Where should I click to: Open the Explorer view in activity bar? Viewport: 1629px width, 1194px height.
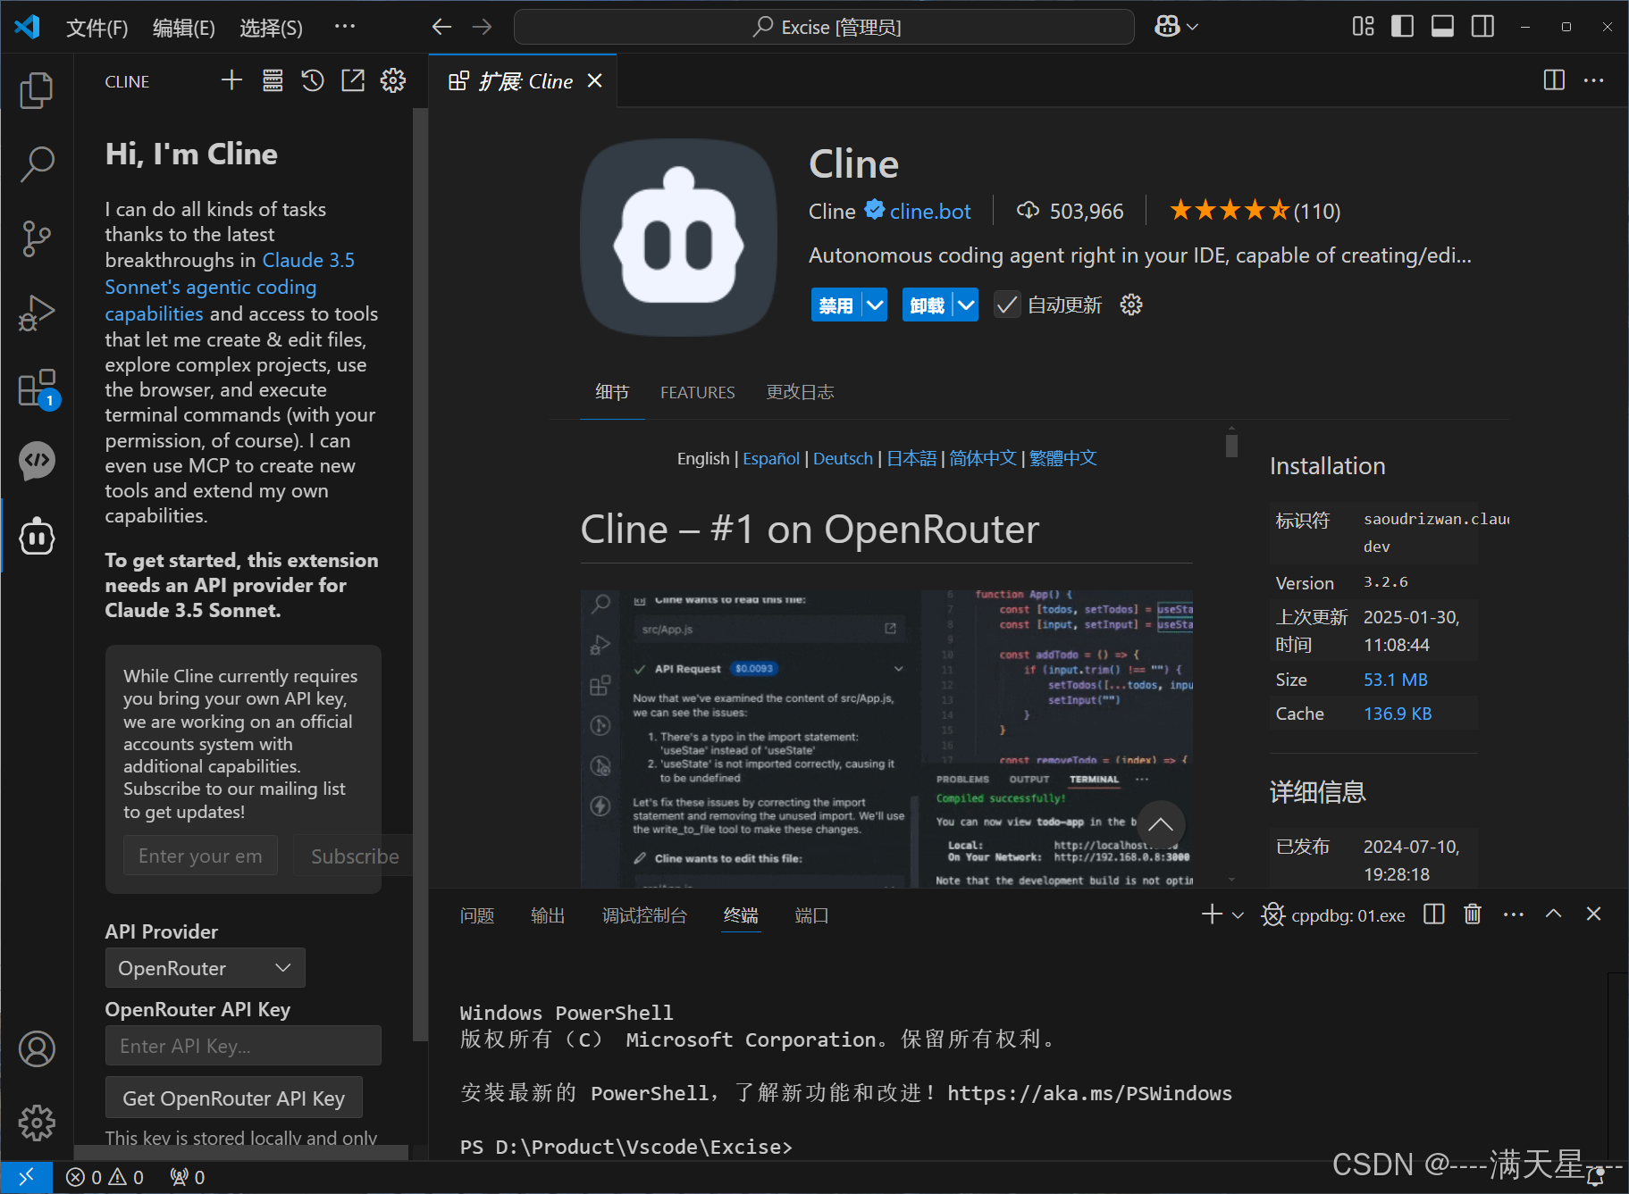37,90
